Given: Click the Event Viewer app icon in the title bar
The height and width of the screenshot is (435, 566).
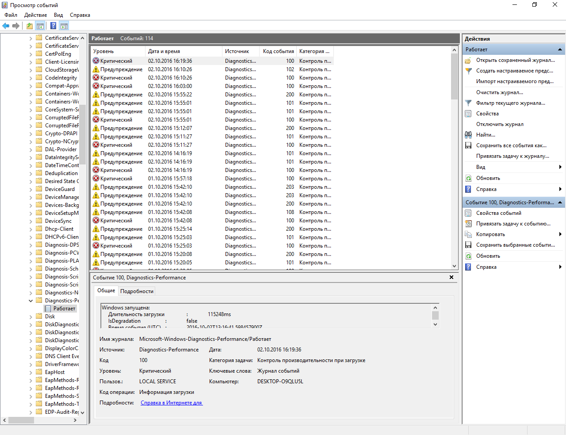Looking at the screenshot, I should click(5, 5).
